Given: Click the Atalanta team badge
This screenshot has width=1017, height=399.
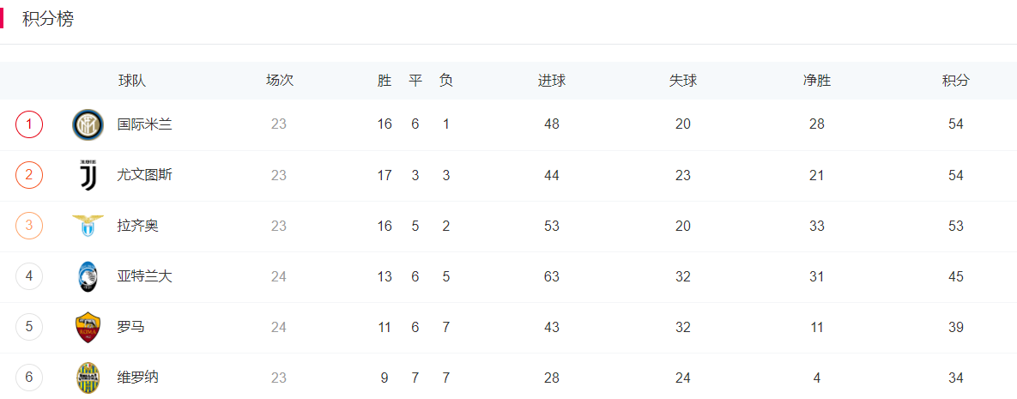Looking at the screenshot, I should click(88, 277).
